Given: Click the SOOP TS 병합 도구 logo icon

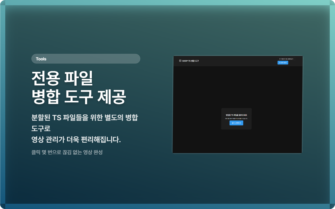Looking at the screenshot, I should 180,61.
